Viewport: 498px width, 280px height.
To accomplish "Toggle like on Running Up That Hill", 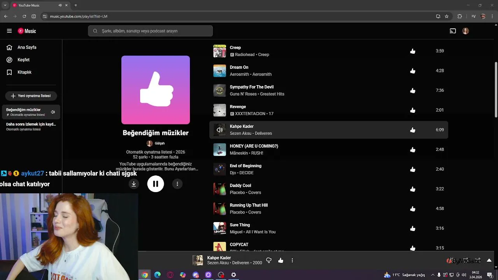I will (413, 209).
